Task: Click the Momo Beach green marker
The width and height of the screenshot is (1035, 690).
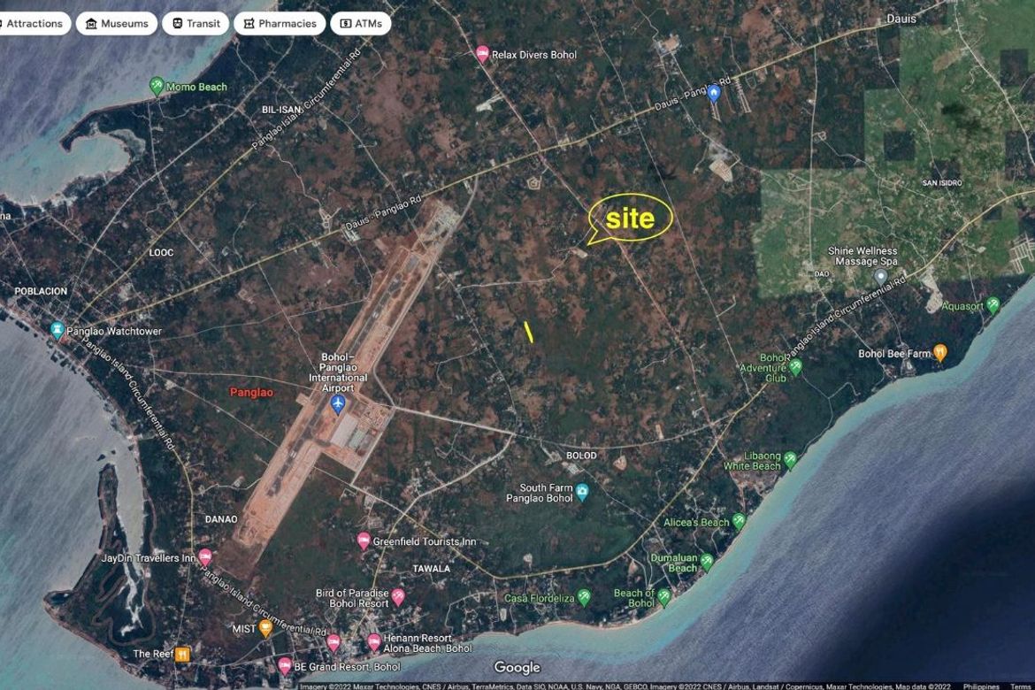Action: tap(157, 86)
